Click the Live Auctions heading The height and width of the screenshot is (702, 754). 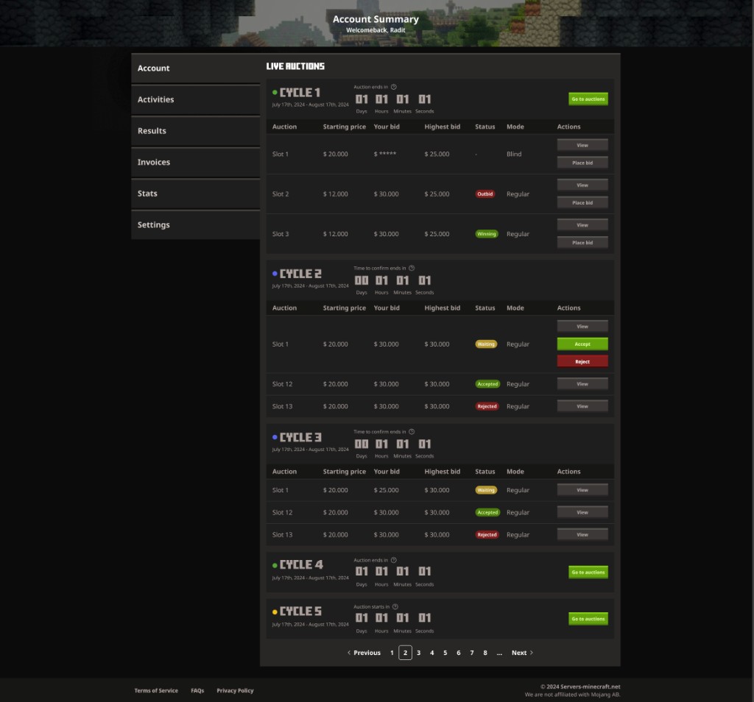click(295, 66)
